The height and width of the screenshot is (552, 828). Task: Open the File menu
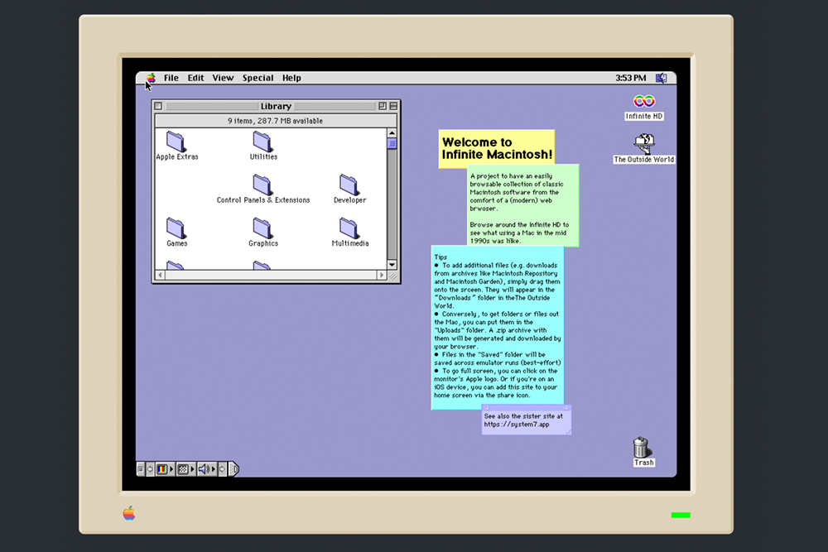point(171,78)
